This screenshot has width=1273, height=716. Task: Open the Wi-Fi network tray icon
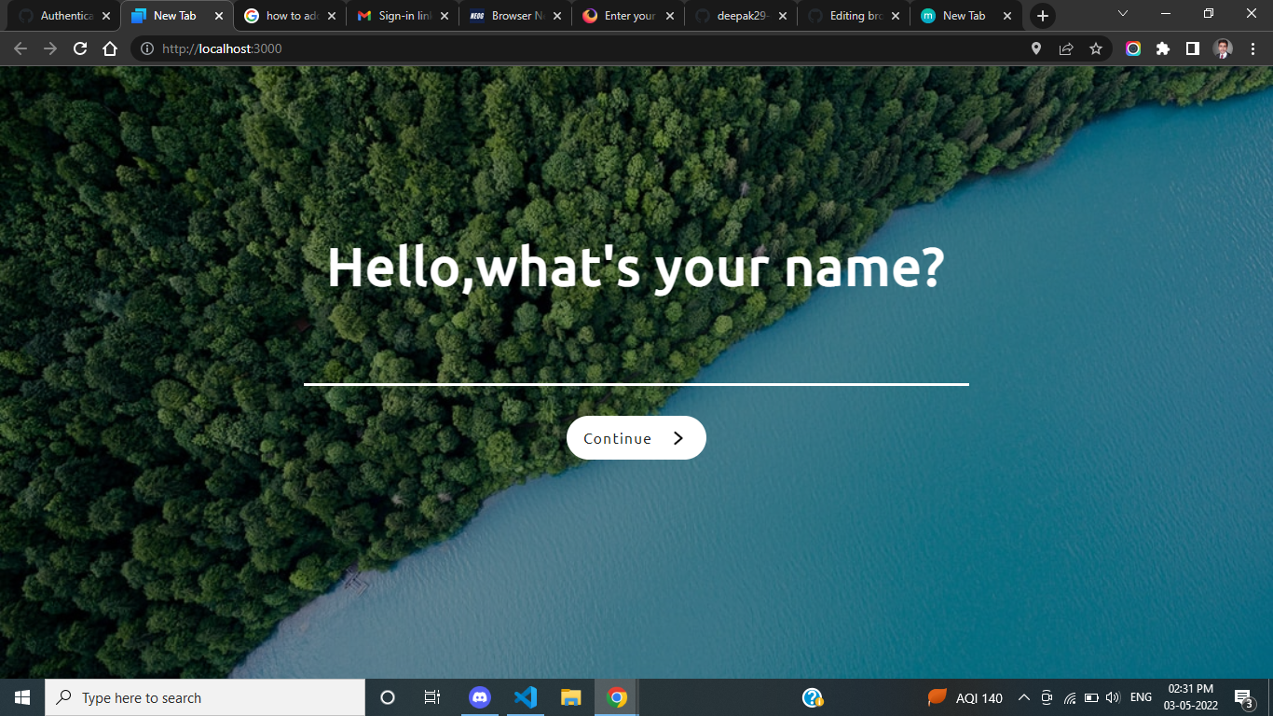(x=1070, y=697)
